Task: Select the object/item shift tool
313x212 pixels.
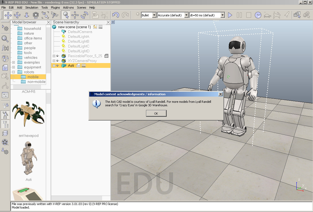Action: click(75, 15)
